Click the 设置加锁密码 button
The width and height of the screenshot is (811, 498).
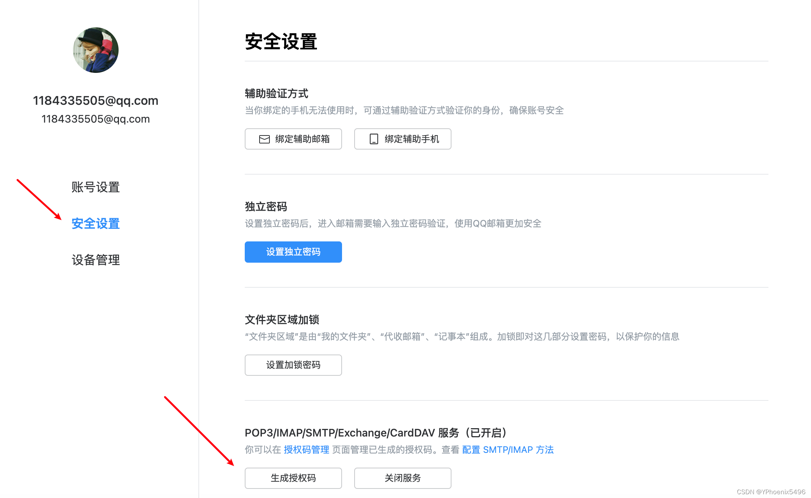(293, 365)
